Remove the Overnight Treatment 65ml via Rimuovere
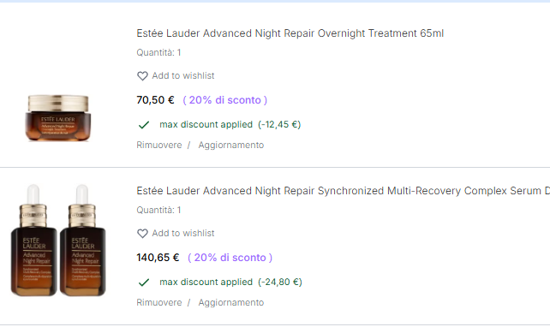 click(x=159, y=146)
